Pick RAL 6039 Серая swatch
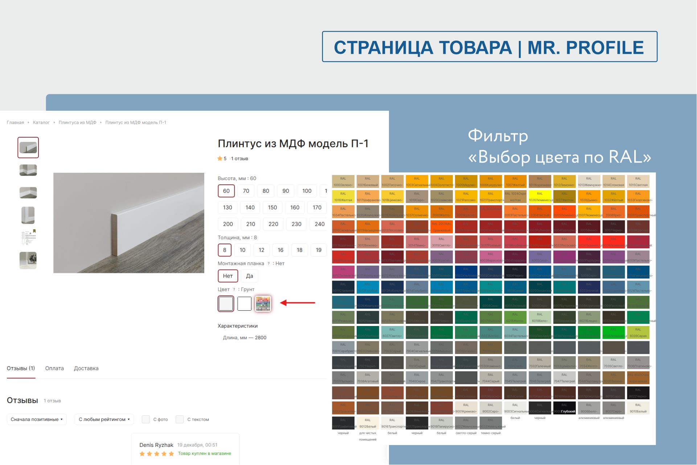The height and width of the screenshot is (465, 697). coord(638,333)
